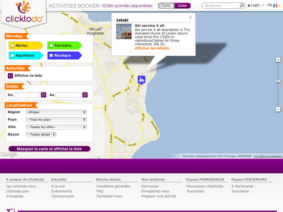Screen dimensions: 283x212
Task: Click the ACTIVITIES BOOKER header text
Action: [x=74, y=6]
